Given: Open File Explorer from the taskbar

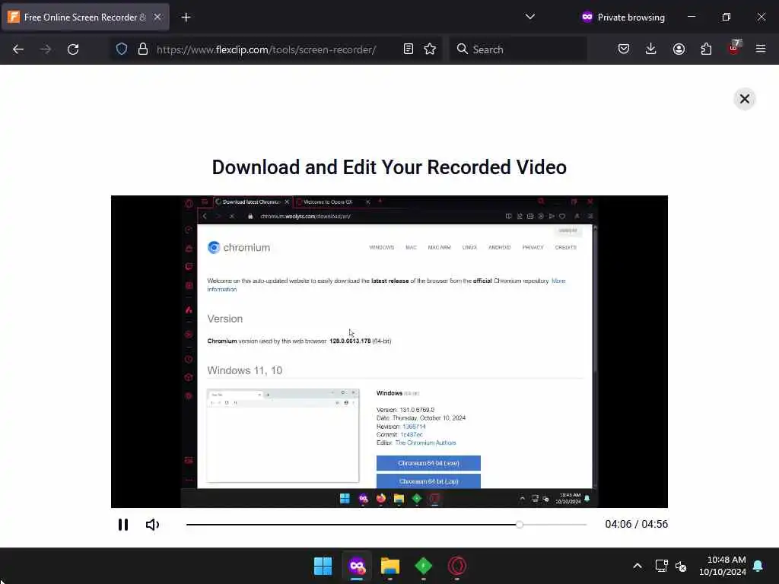Looking at the screenshot, I should (390, 566).
